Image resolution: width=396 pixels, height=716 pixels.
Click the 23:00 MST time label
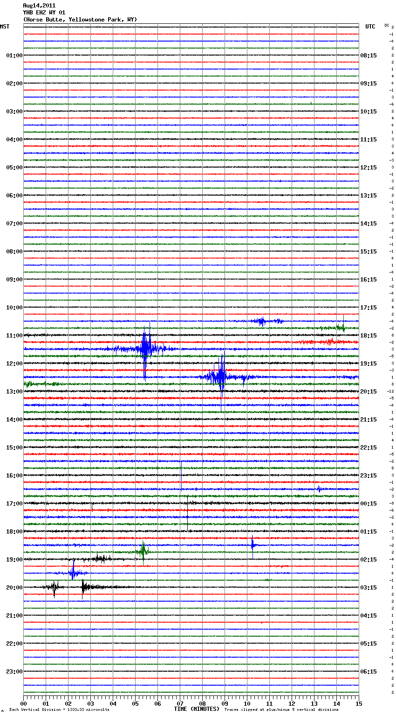(14, 672)
